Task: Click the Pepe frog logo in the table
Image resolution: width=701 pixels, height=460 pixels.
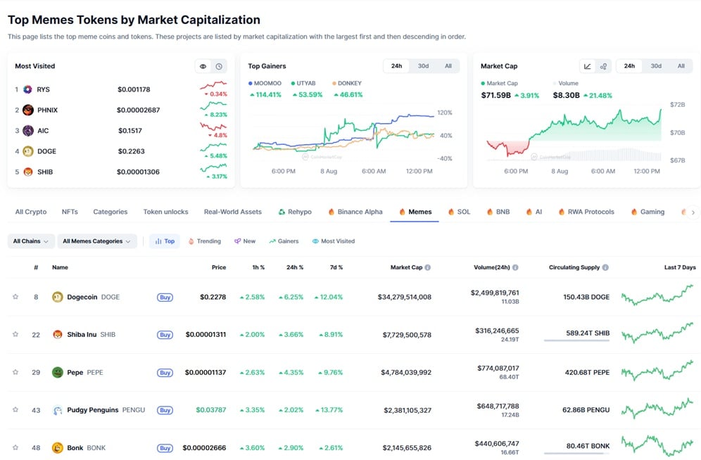Action: (x=57, y=372)
